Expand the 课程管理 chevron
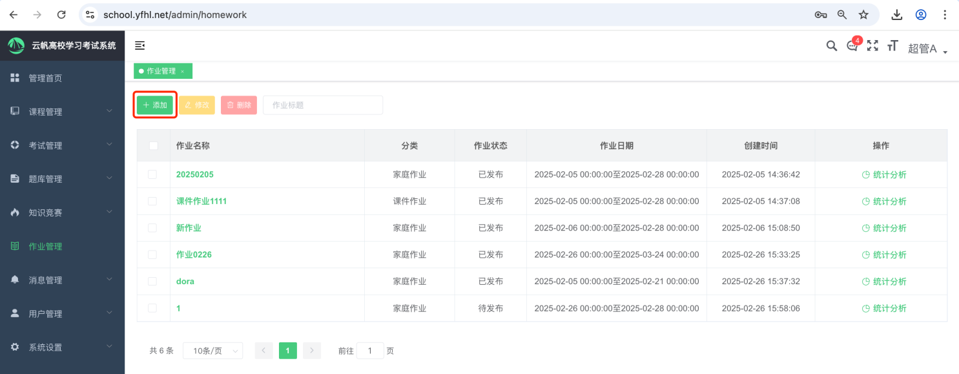 (109, 110)
